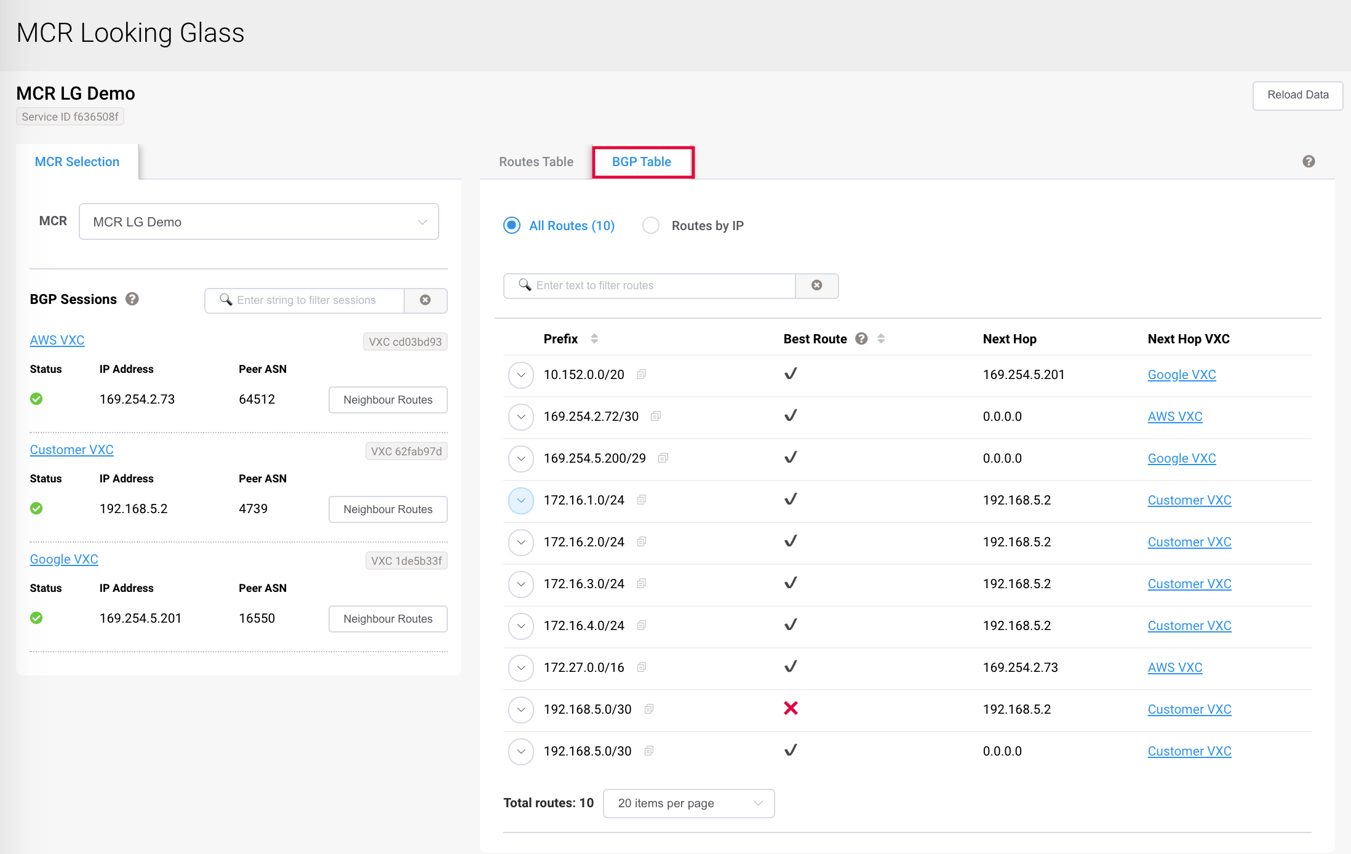Clear the BGP session filter
The height and width of the screenshot is (854, 1351).
click(x=425, y=300)
